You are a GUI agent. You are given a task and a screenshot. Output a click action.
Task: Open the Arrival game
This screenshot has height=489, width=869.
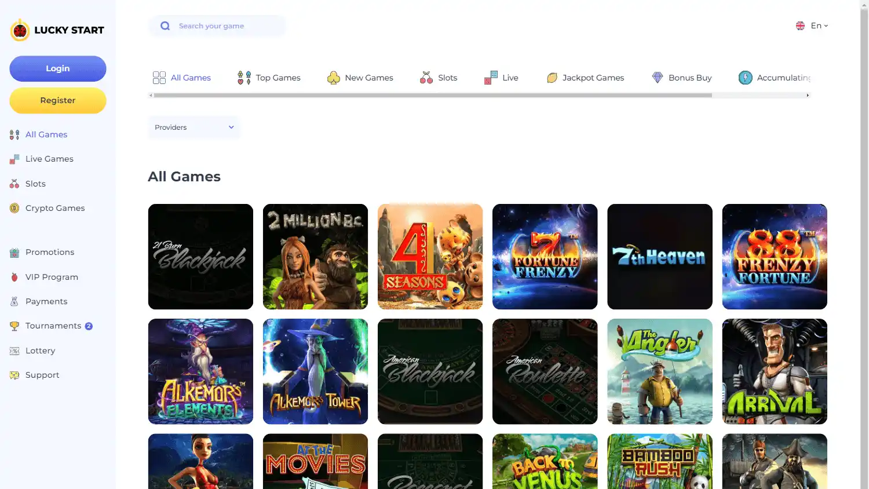[x=775, y=371]
